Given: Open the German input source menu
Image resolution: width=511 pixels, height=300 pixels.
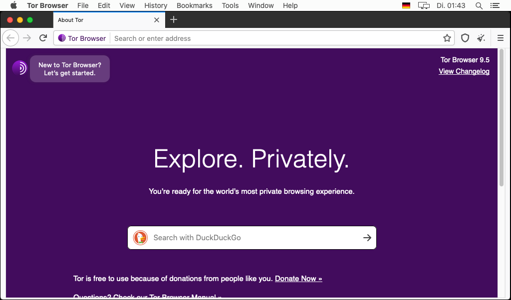Looking at the screenshot, I should tap(406, 5).
